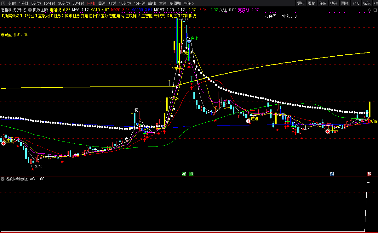This screenshot has width=378, height=233.
Task: Click the 人工智能 concept link
Action: (145, 16)
